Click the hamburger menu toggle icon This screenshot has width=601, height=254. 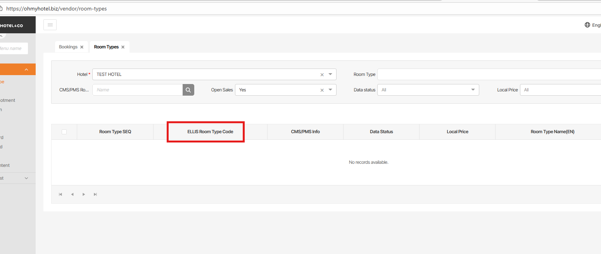pos(50,25)
